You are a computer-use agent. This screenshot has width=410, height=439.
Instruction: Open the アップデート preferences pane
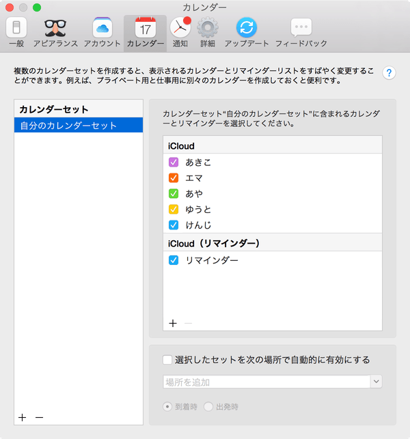click(x=247, y=32)
